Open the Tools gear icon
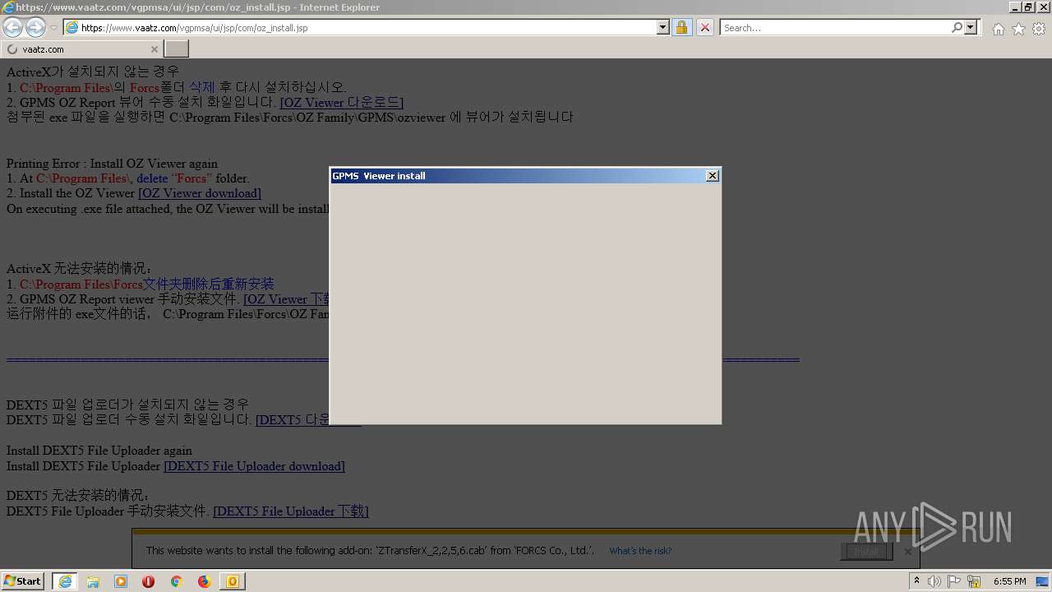 (1039, 29)
